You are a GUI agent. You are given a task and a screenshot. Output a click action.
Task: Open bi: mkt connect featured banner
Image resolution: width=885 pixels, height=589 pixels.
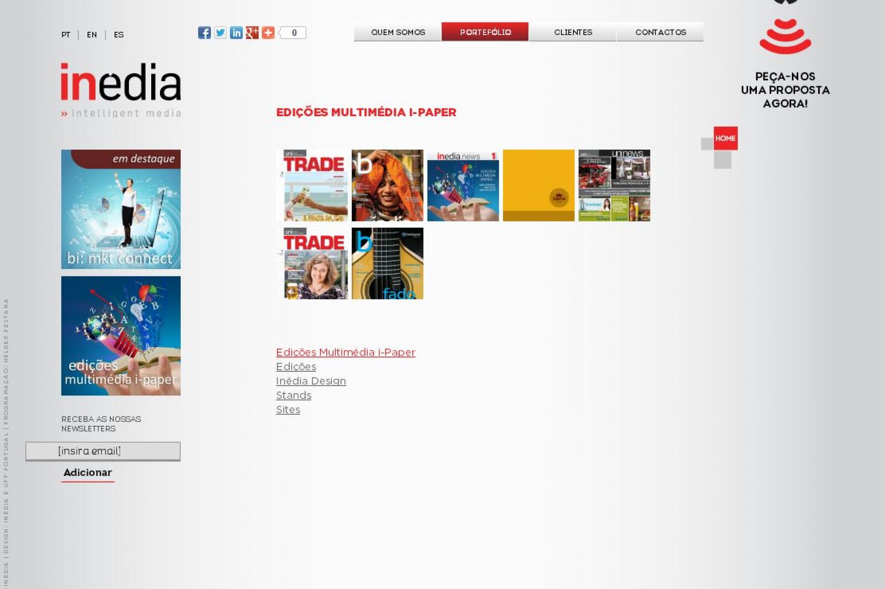point(121,209)
